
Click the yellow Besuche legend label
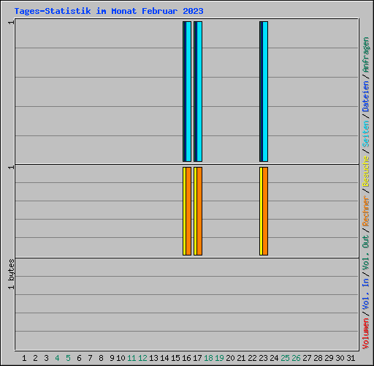click(366, 171)
